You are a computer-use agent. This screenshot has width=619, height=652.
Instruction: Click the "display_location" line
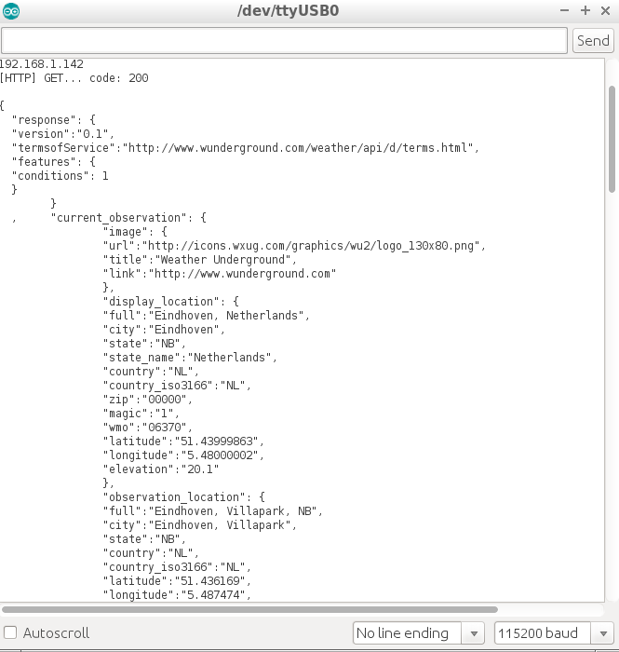click(x=170, y=302)
